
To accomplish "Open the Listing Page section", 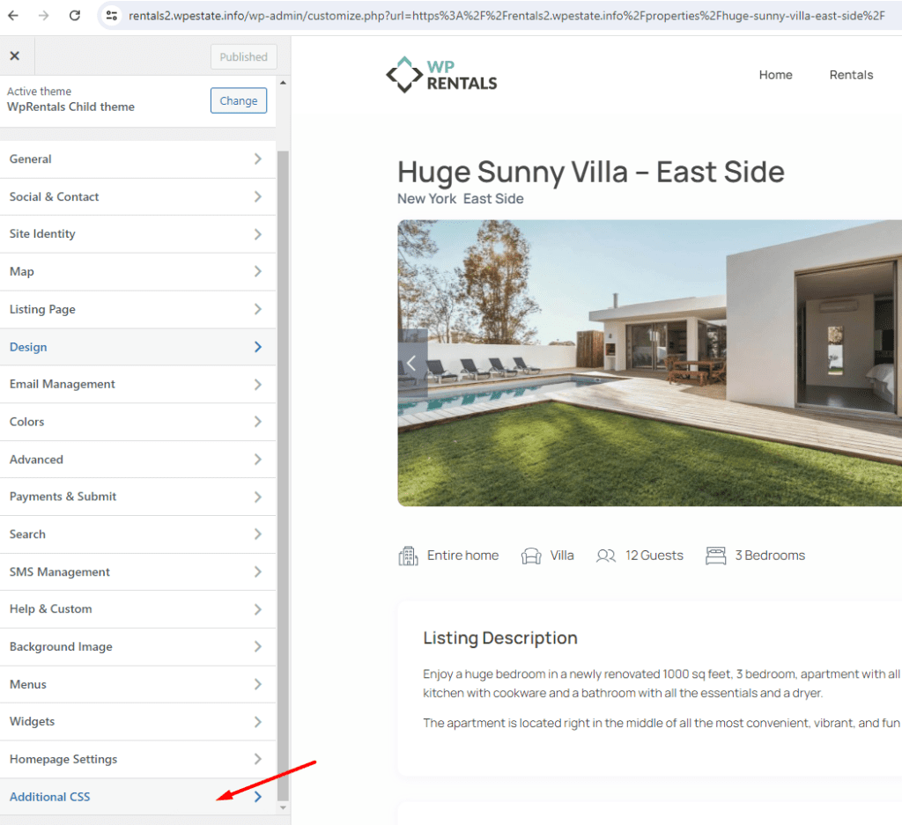I will (138, 309).
